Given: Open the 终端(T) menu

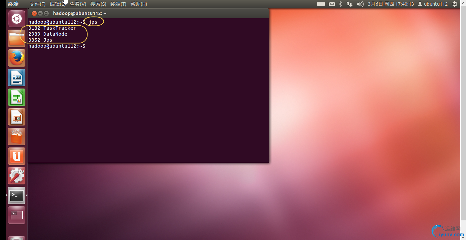Looking at the screenshot, I should pos(119,4).
